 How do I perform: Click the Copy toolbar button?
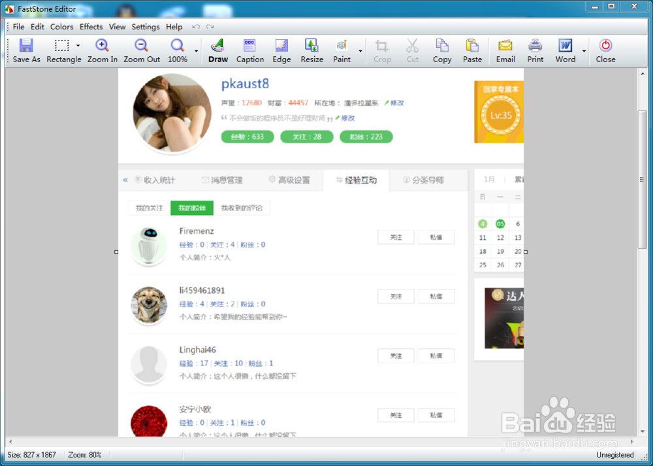pyautogui.click(x=442, y=51)
